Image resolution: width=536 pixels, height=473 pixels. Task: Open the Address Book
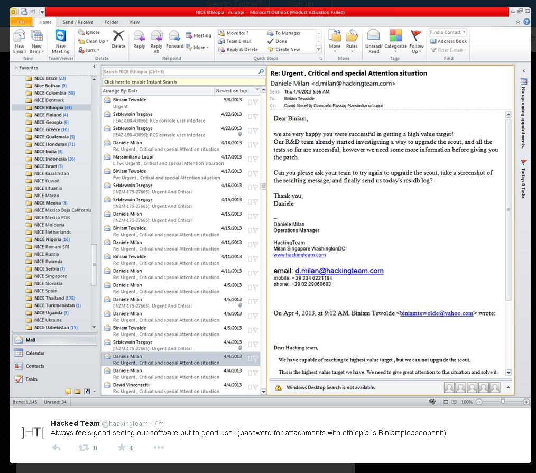coord(448,41)
